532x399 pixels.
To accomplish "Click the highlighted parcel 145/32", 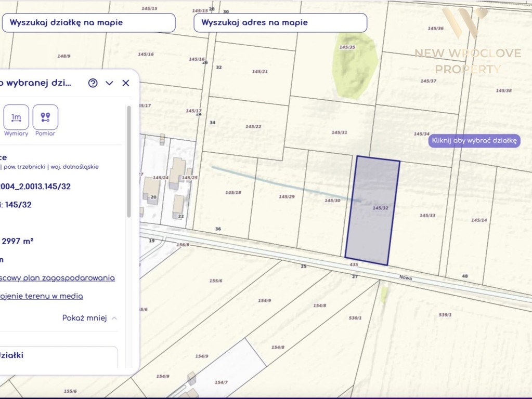I will click(x=372, y=211).
